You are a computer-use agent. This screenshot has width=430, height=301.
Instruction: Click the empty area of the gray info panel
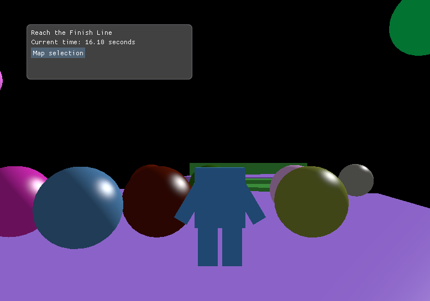tap(138, 65)
